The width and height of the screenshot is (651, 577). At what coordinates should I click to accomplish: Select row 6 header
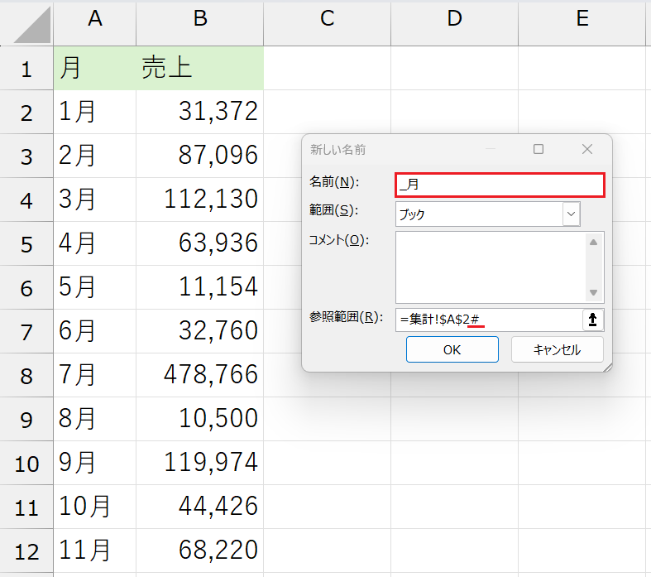26,287
